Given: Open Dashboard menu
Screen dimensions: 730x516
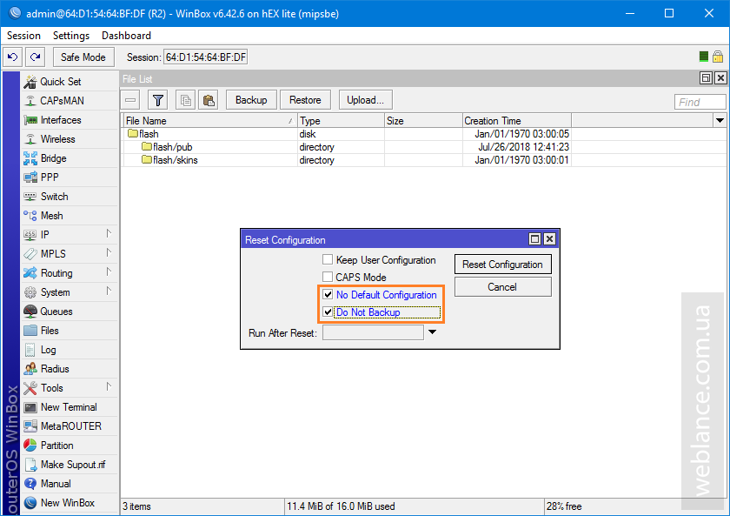Looking at the screenshot, I should 126,36.
